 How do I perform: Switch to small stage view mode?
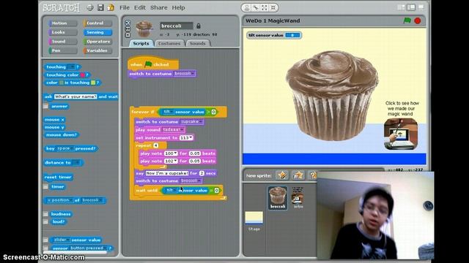click(401, 7)
